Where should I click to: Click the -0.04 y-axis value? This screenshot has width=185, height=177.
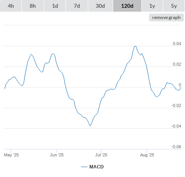(176, 126)
